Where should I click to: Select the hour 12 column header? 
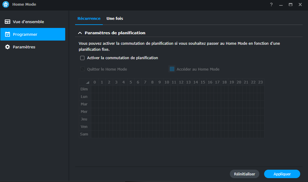[x=181, y=82]
